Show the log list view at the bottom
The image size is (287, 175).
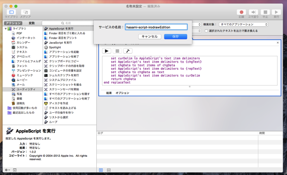(101, 170)
